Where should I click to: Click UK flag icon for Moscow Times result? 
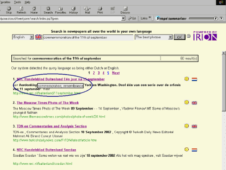pos(194,103)
